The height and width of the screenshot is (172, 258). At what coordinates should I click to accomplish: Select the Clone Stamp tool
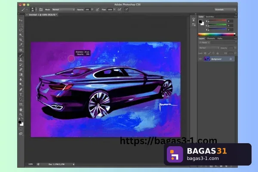pyautogui.click(x=21, y=60)
